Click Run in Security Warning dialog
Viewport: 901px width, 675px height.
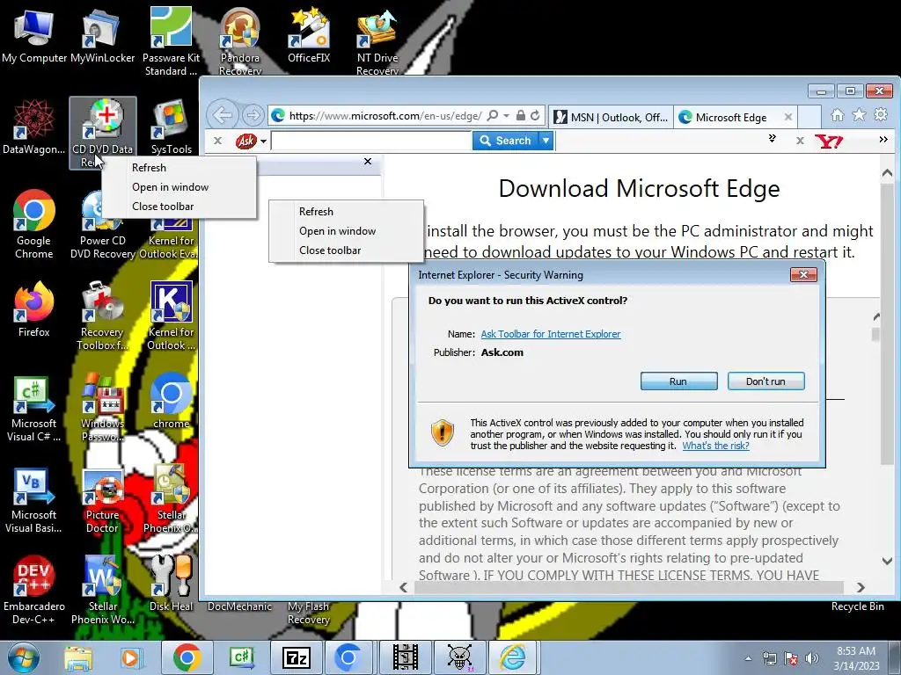[678, 381]
